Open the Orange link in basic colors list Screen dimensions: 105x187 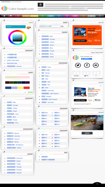48,39
